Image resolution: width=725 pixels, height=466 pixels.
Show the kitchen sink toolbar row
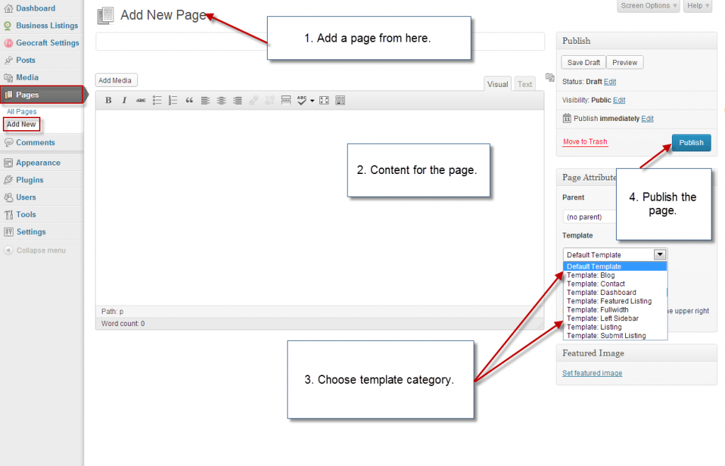pos(340,100)
